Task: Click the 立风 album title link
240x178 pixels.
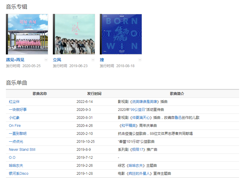Action: 57,60
